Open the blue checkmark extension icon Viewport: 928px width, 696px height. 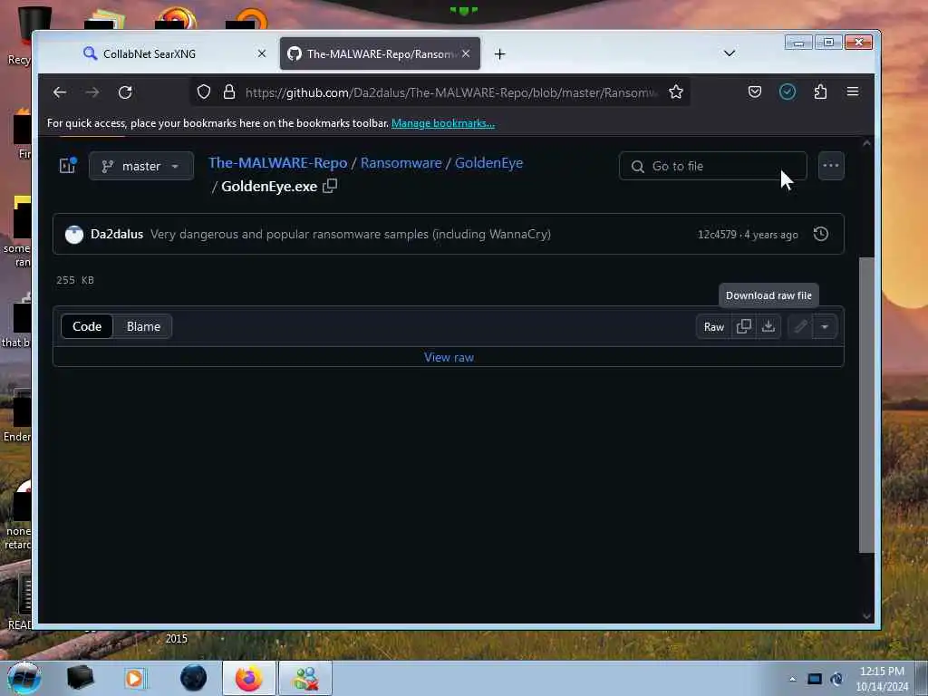coord(788,92)
